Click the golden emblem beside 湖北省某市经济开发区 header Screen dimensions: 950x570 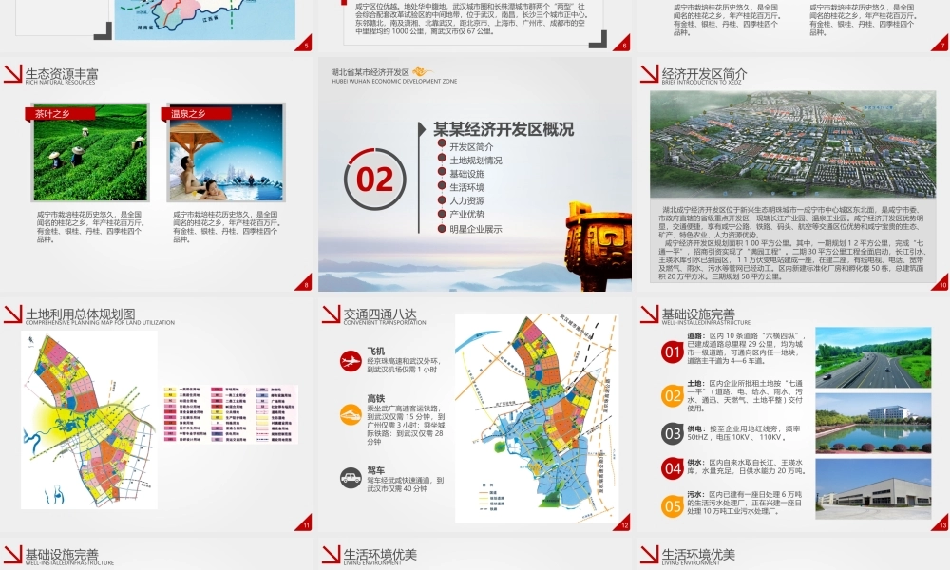(x=423, y=74)
